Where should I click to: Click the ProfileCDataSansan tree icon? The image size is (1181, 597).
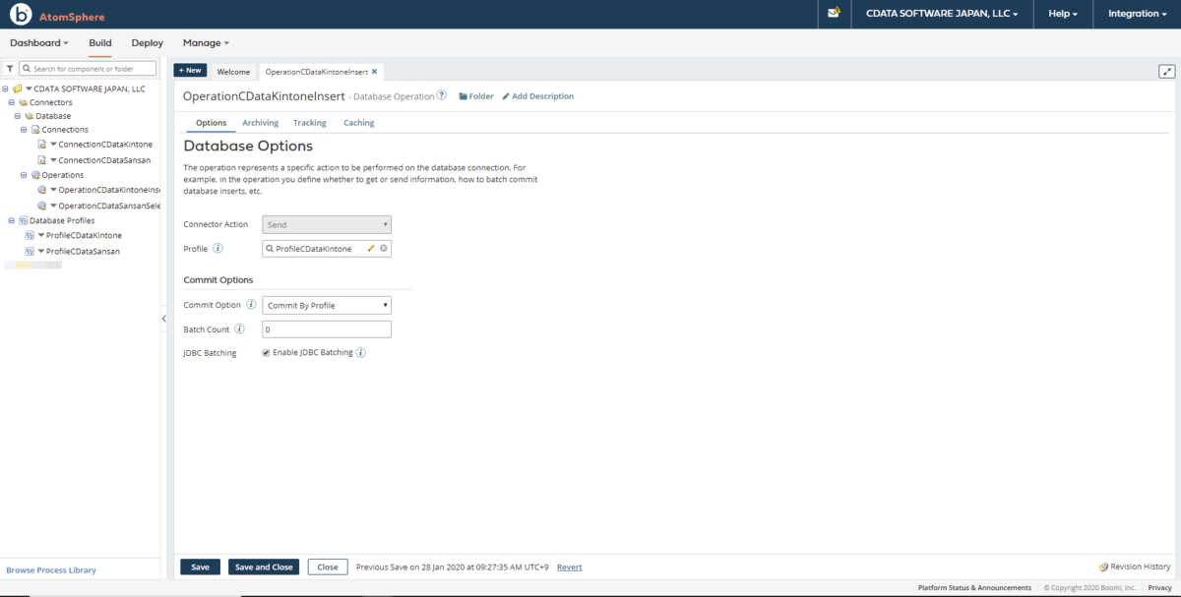(30, 252)
